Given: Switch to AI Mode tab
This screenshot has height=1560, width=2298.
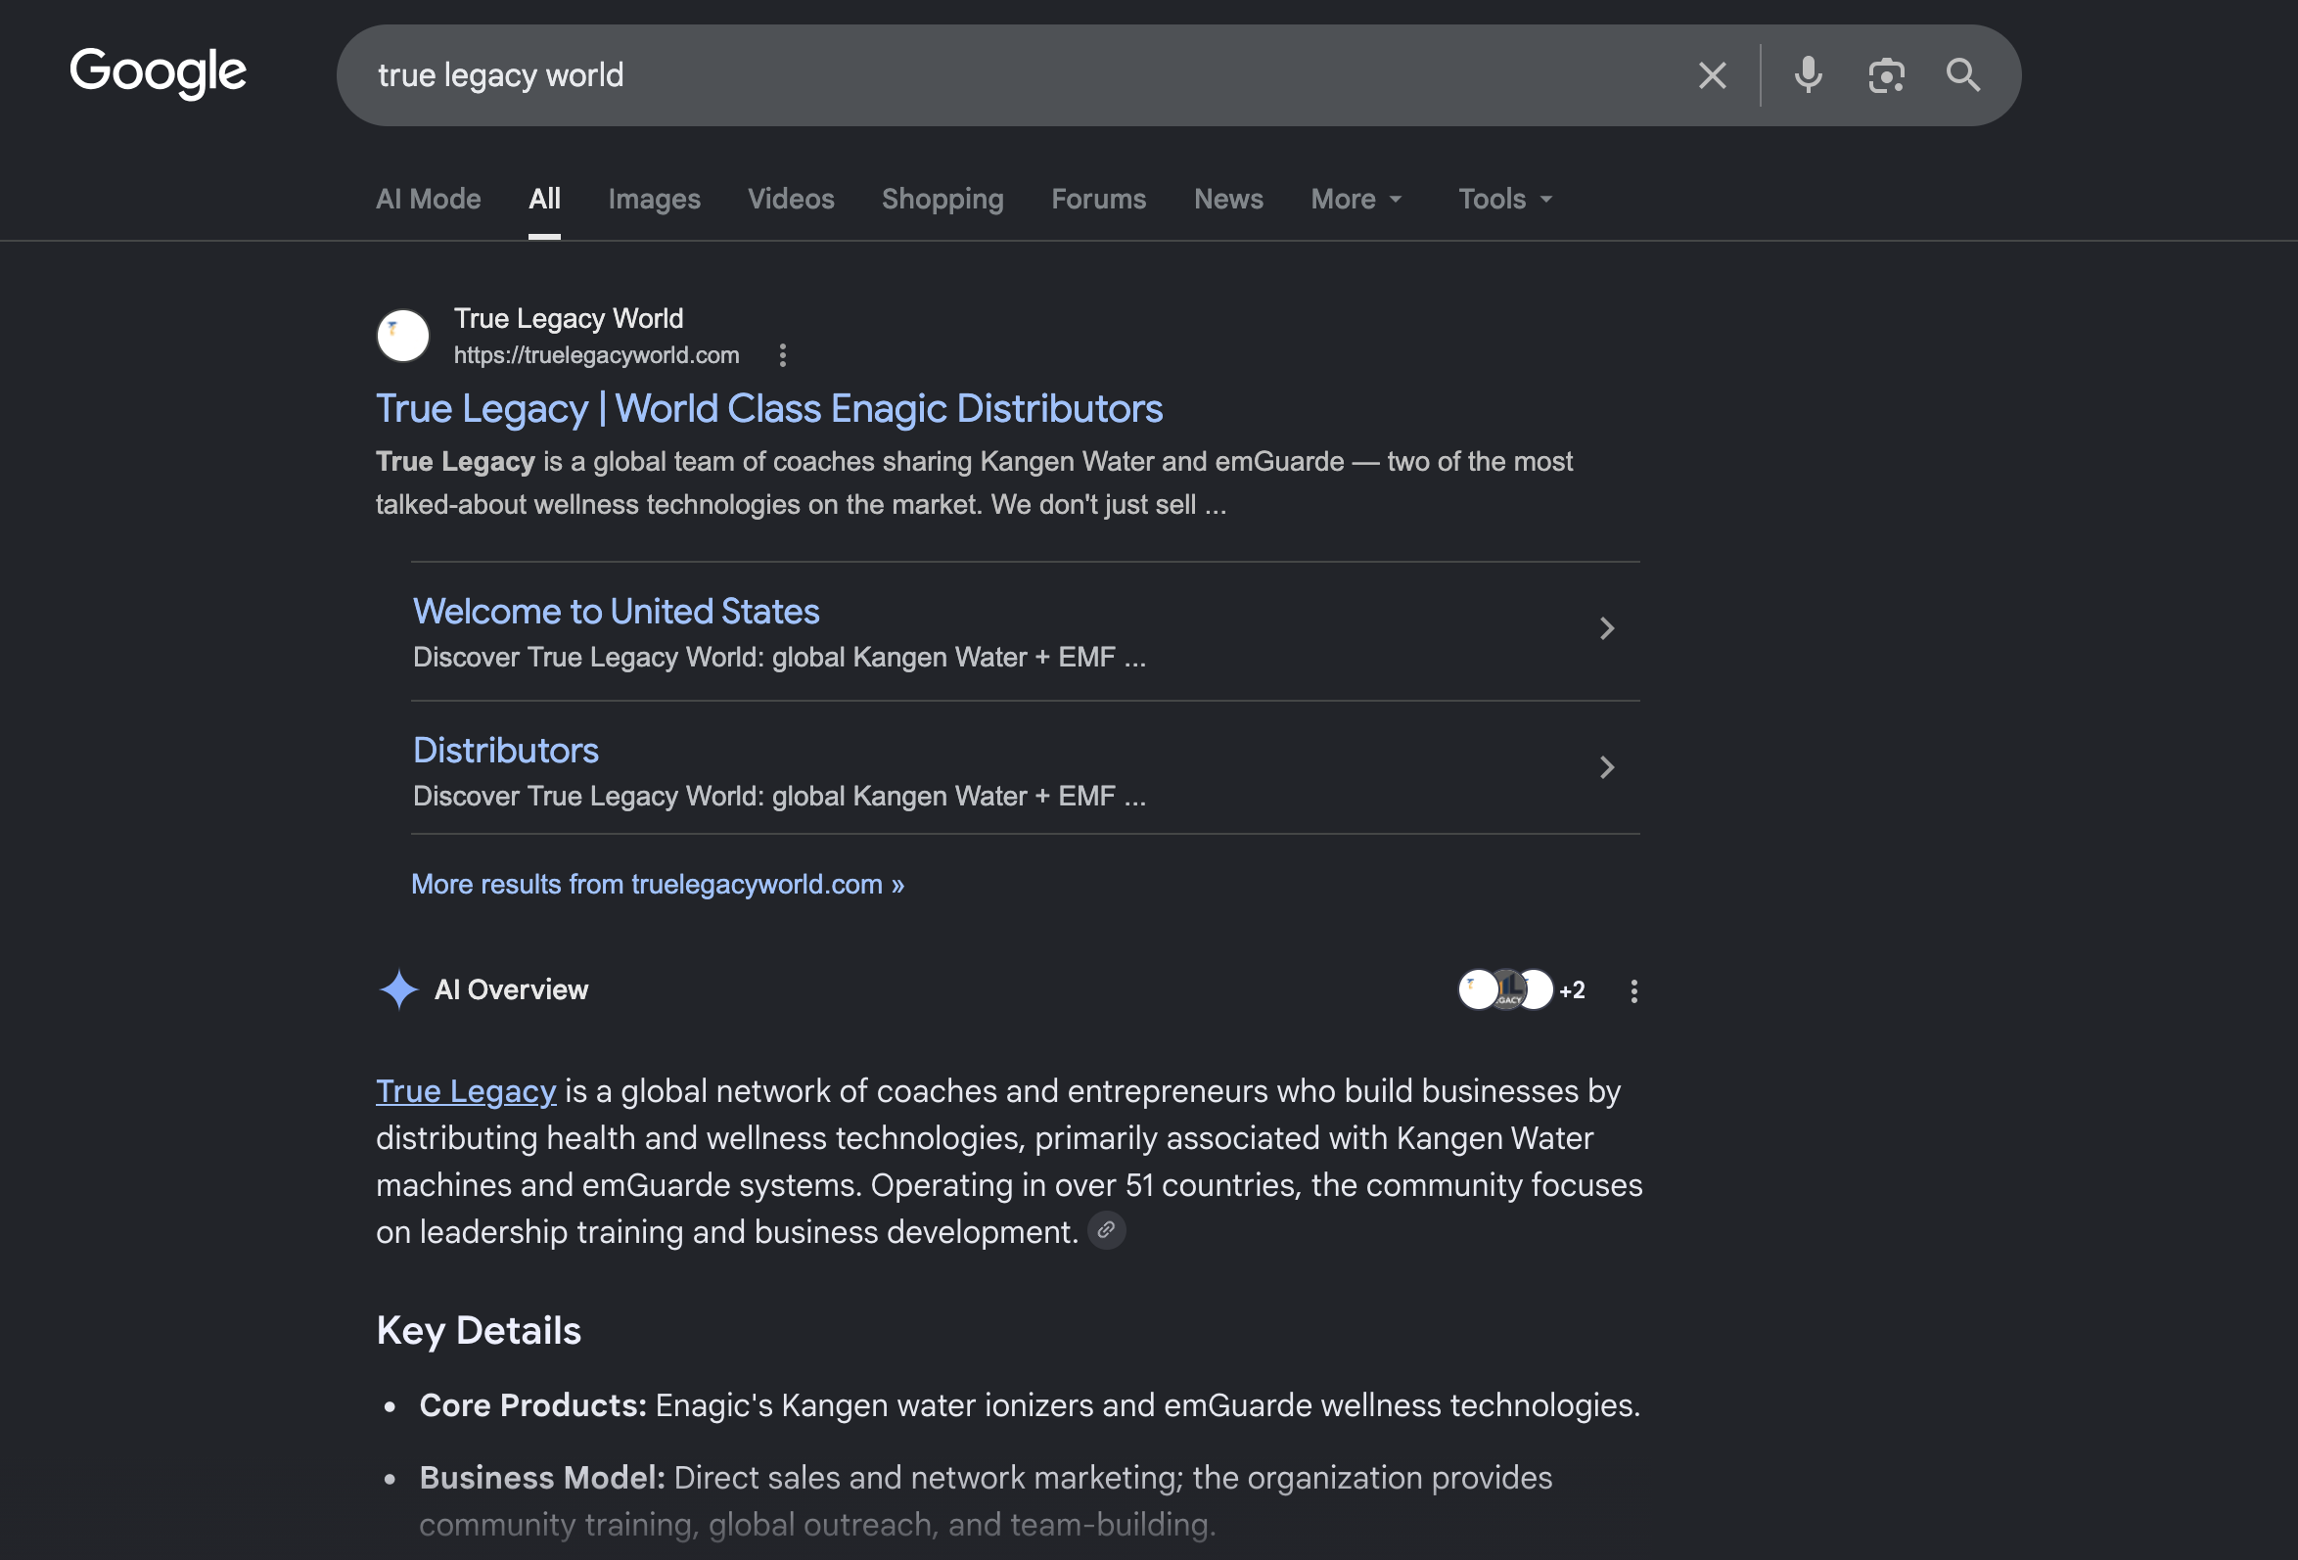Looking at the screenshot, I should (428, 199).
